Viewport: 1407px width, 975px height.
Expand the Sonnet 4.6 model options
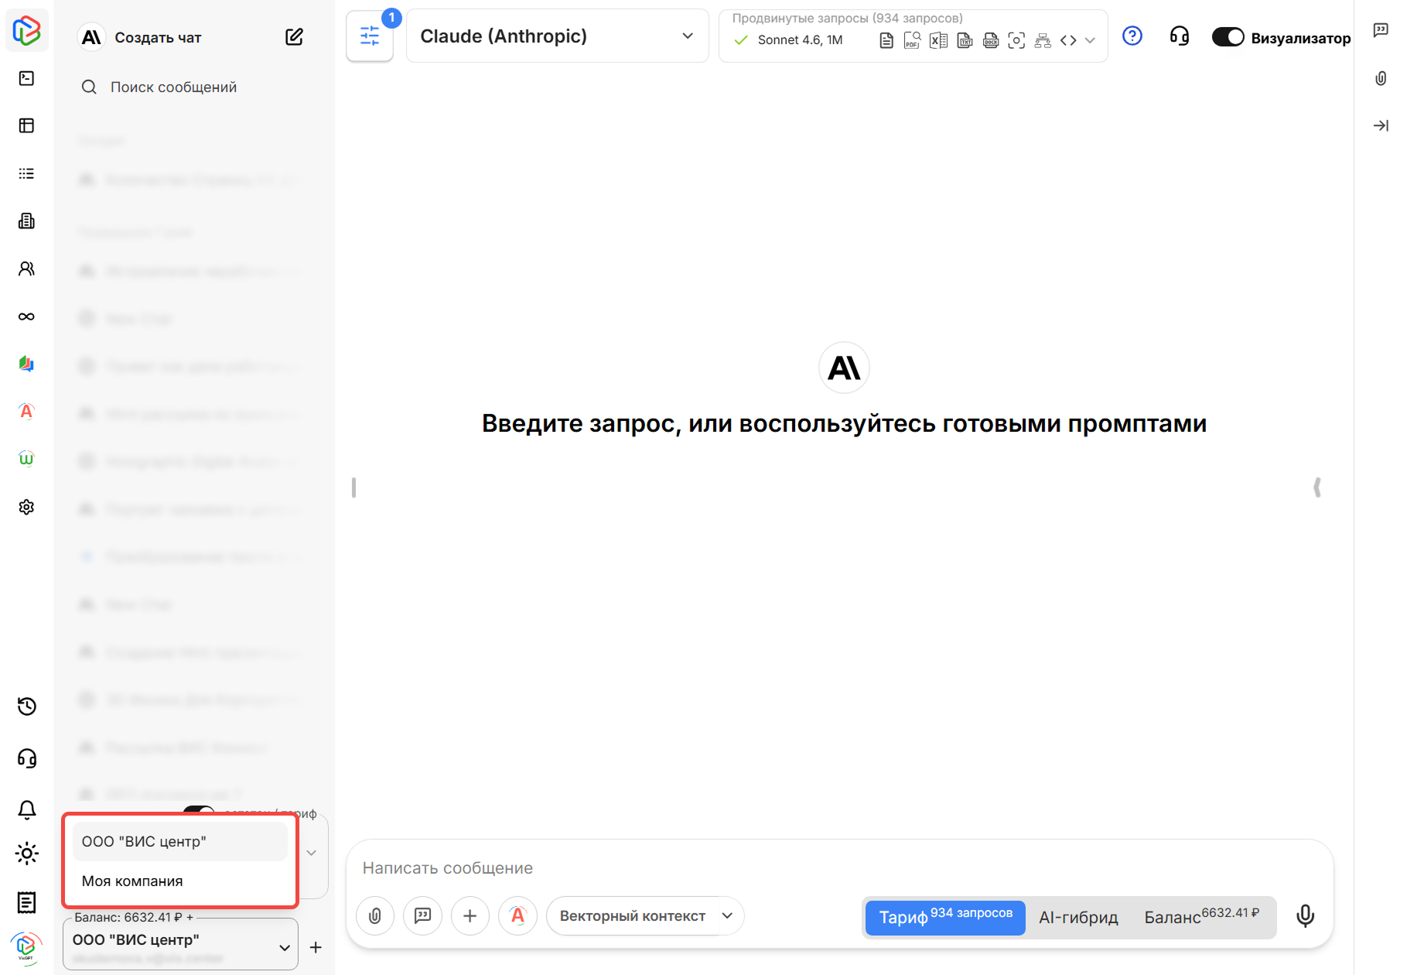point(1090,40)
